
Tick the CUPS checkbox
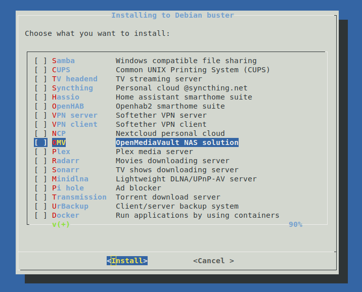[40, 70]
